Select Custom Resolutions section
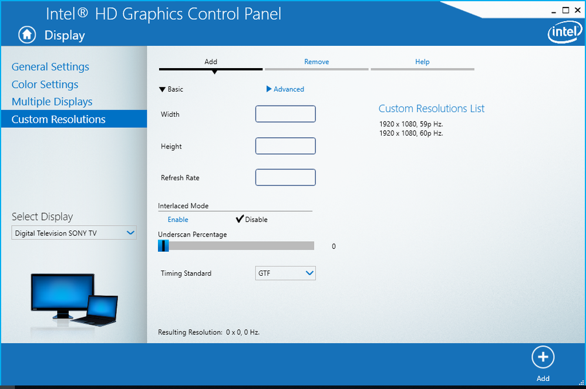 74,119
